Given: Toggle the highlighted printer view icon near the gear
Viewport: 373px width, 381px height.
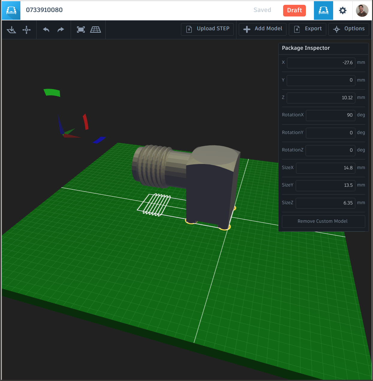Looking at the screenshot, I should click(x=323, y=10).
